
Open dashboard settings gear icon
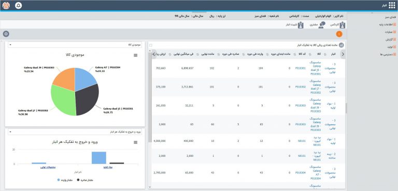6,34
